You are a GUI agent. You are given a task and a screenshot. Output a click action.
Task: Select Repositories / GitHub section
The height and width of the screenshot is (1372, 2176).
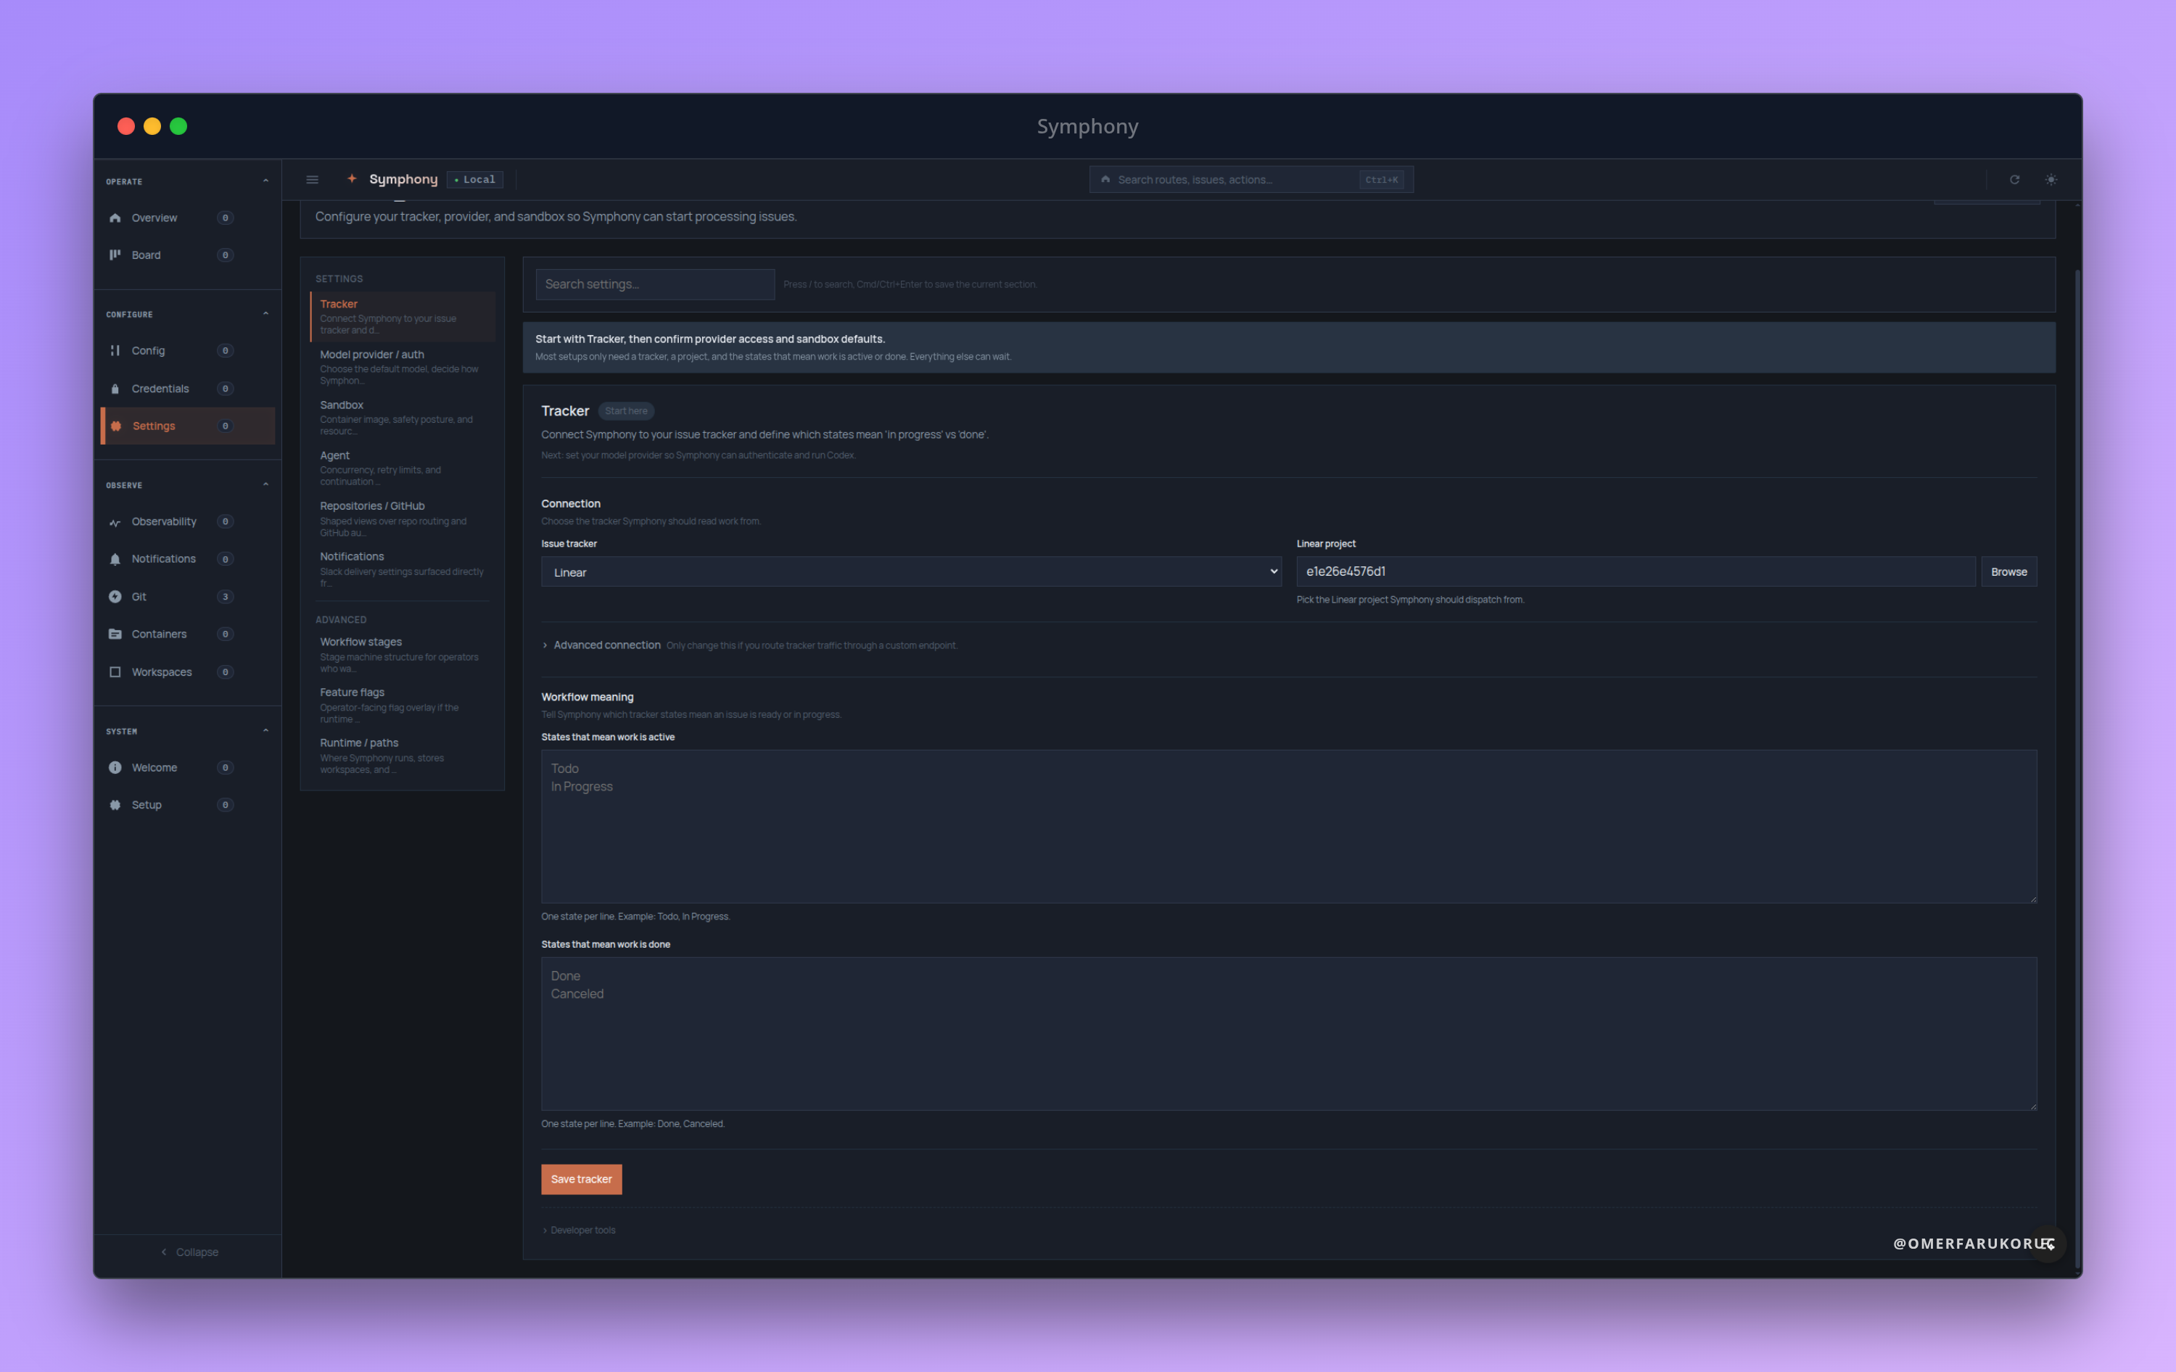pyautogui.click(x=403, y=518)
